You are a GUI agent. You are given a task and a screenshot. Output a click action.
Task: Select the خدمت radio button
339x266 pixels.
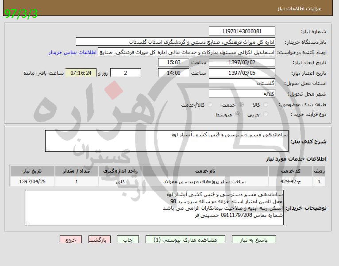tap(241, 105)
